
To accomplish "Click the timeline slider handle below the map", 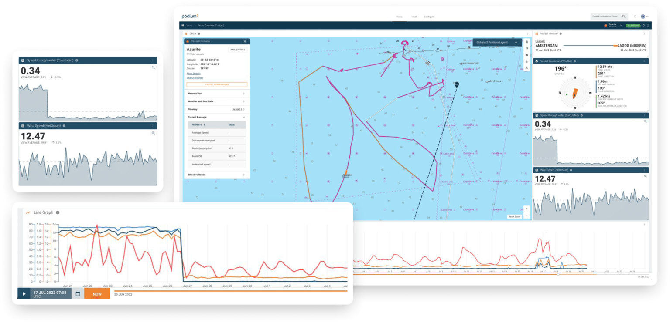I will click(558, 275).
